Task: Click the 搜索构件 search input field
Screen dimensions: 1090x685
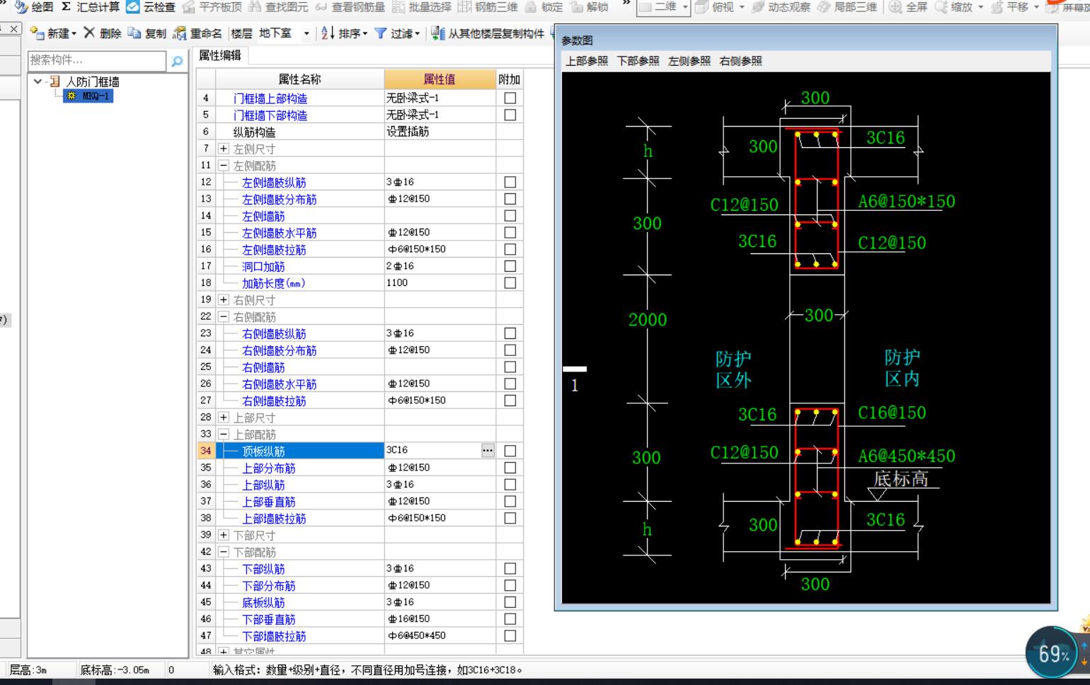Action: [x=96, y=61]
